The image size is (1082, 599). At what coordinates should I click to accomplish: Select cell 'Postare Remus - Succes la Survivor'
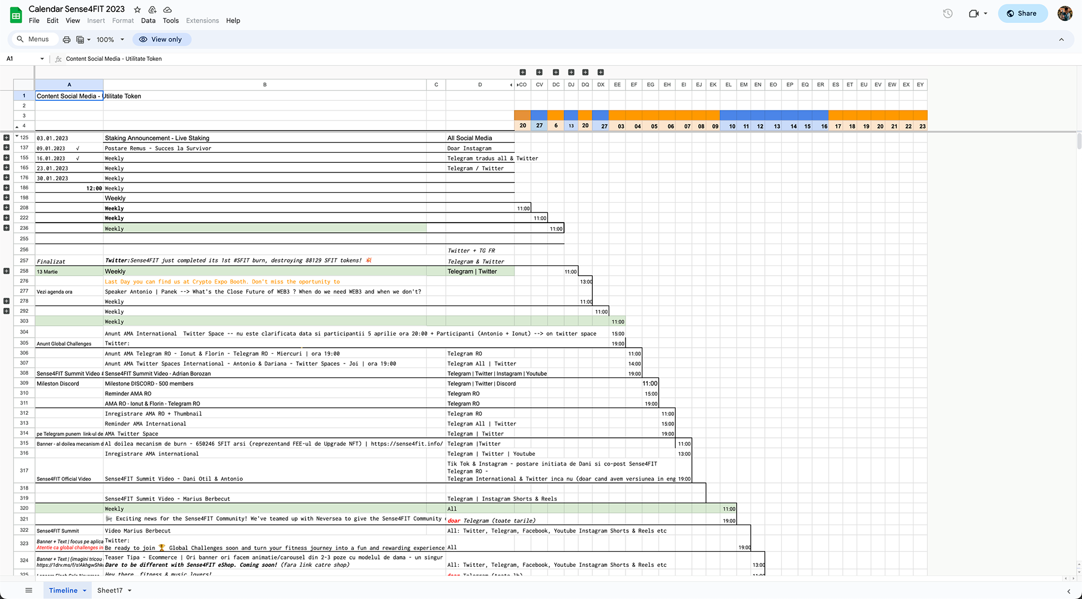[x=265, y=148]
